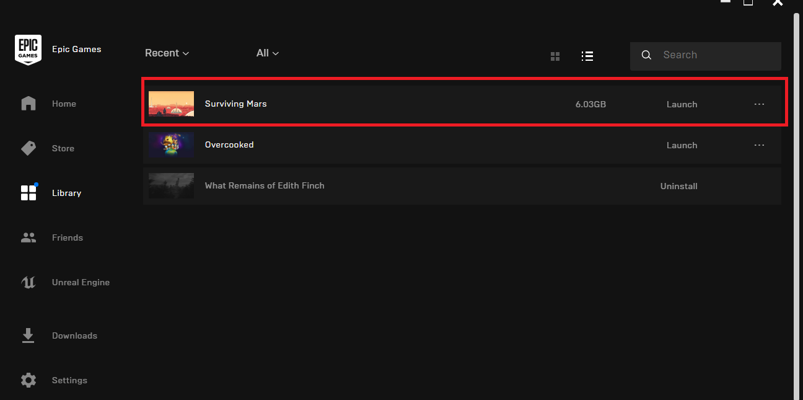Go to Home in sidebar
803x400 pixels.
coord(64,104)
